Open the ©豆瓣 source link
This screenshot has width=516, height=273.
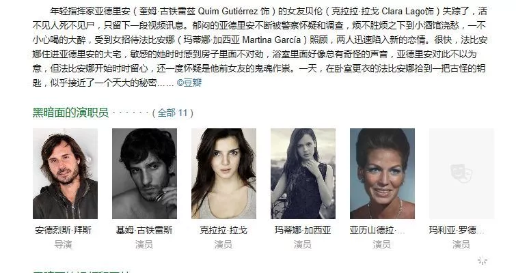pyautogui.click(x=189, y=83)
